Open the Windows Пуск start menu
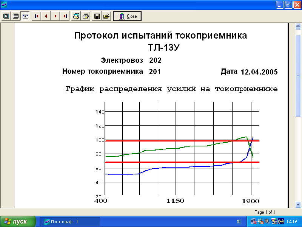The width and height of the screenshot is (302, 227). click(x=18, y=221)
